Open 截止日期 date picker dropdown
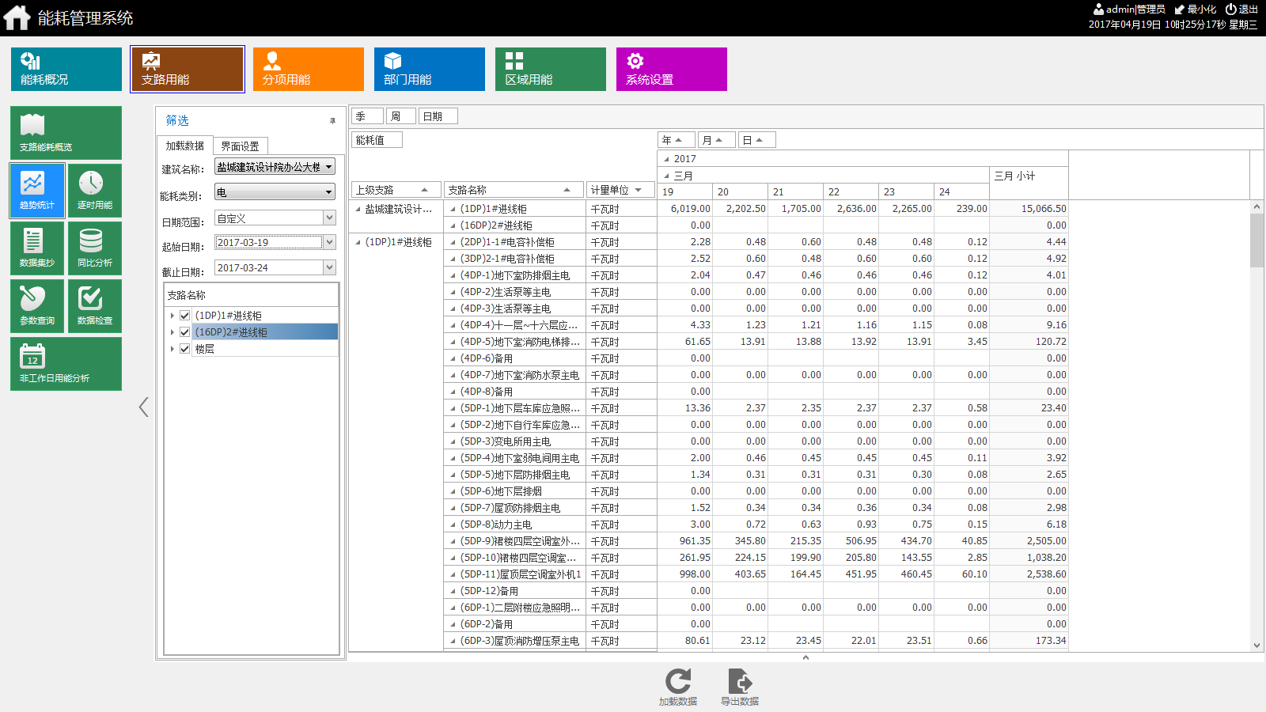The height and width of the screenshot is (712, 1266). 330,267
